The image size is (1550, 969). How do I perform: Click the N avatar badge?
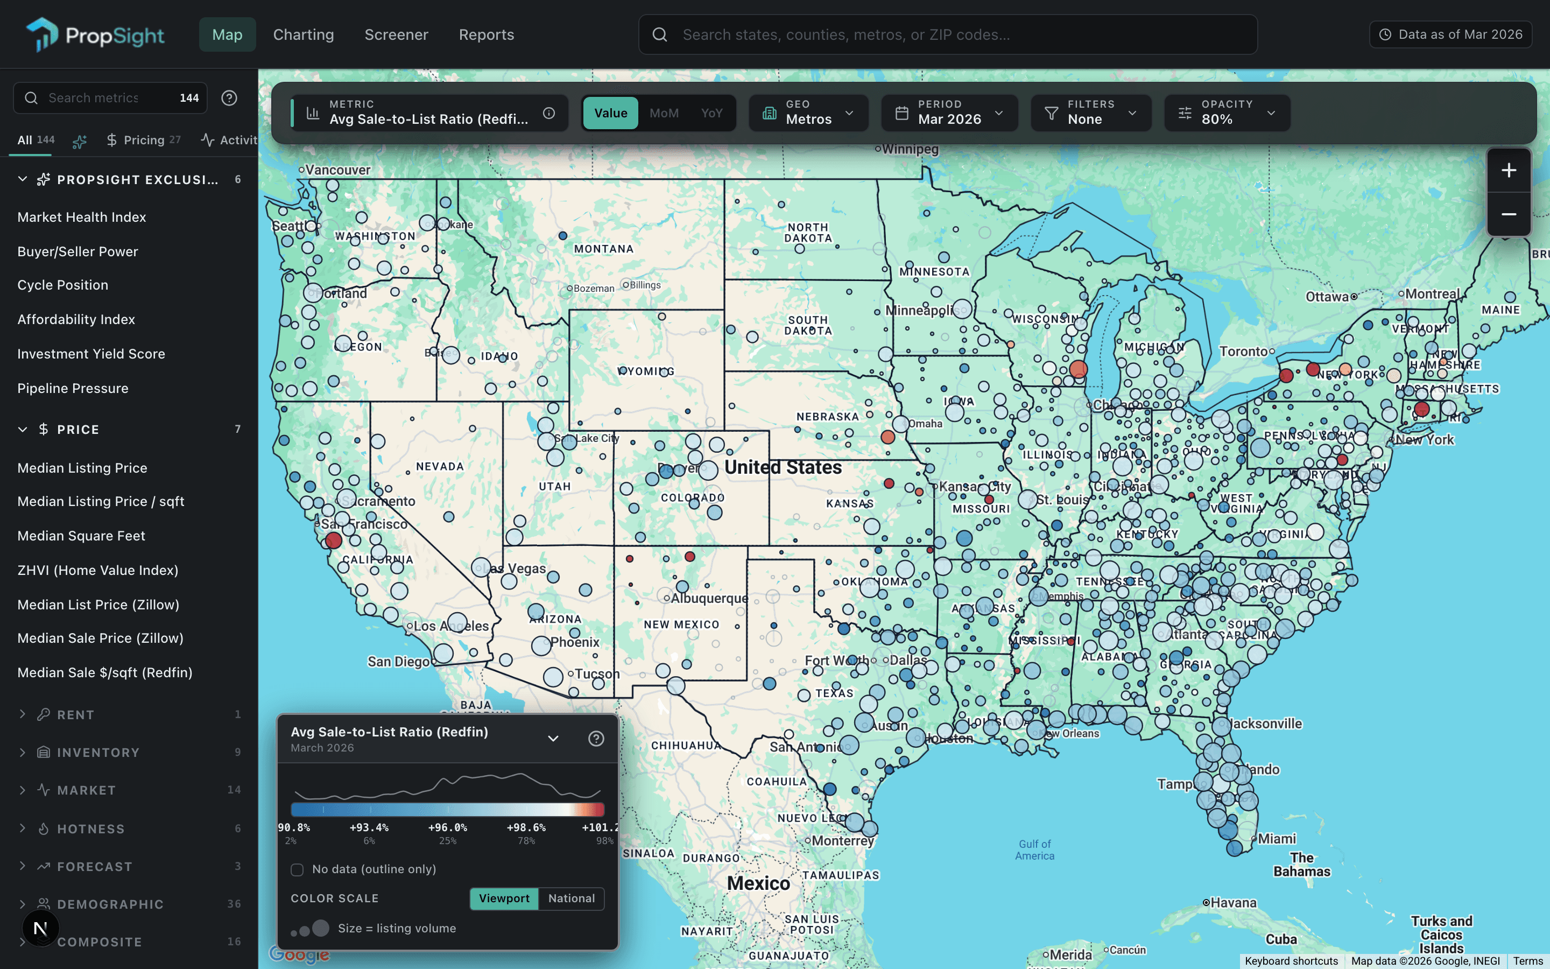click(40, 928)
